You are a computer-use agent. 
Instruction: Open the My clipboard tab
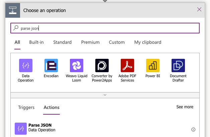(148, 42)
